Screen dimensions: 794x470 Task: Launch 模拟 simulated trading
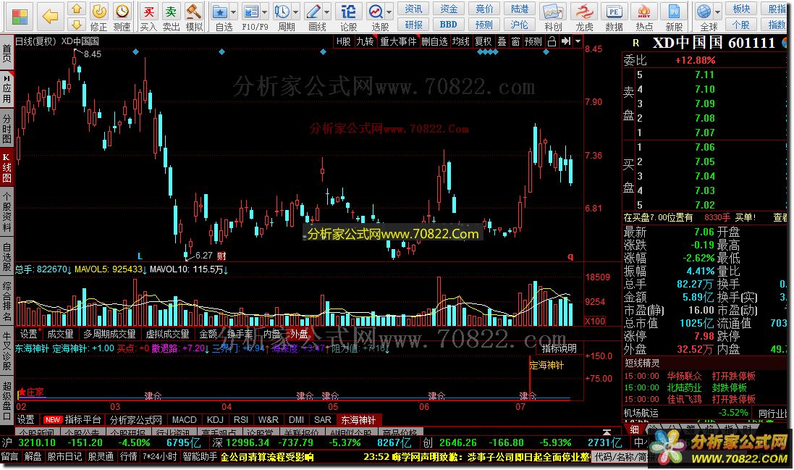(194, 17)
